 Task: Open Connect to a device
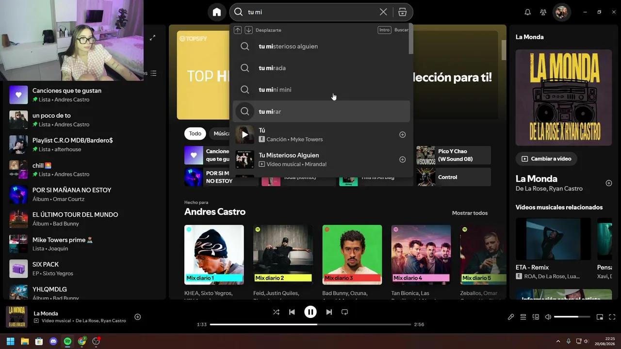(x=536, y=317)
